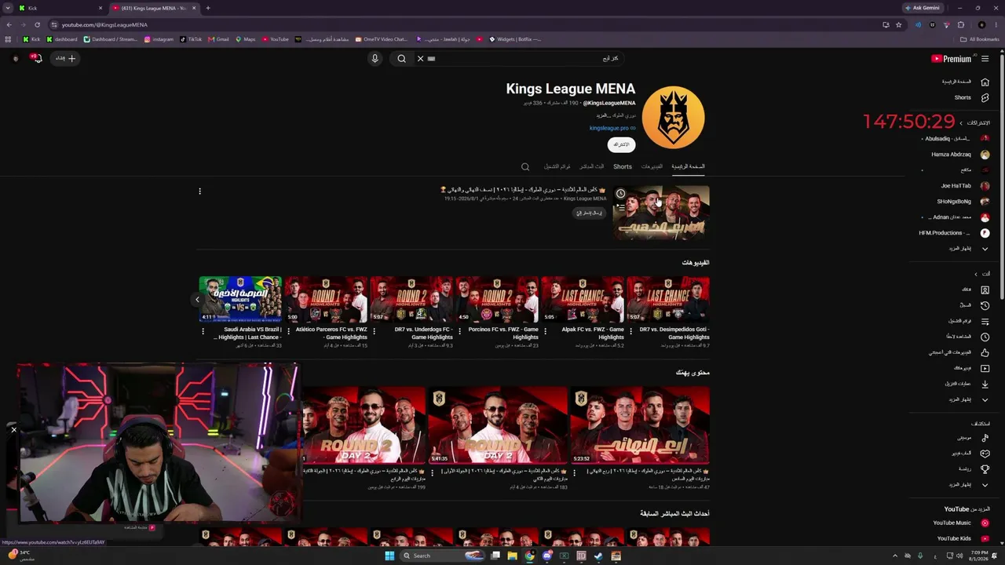Open the Watch Later icon in sidebar

985,337
